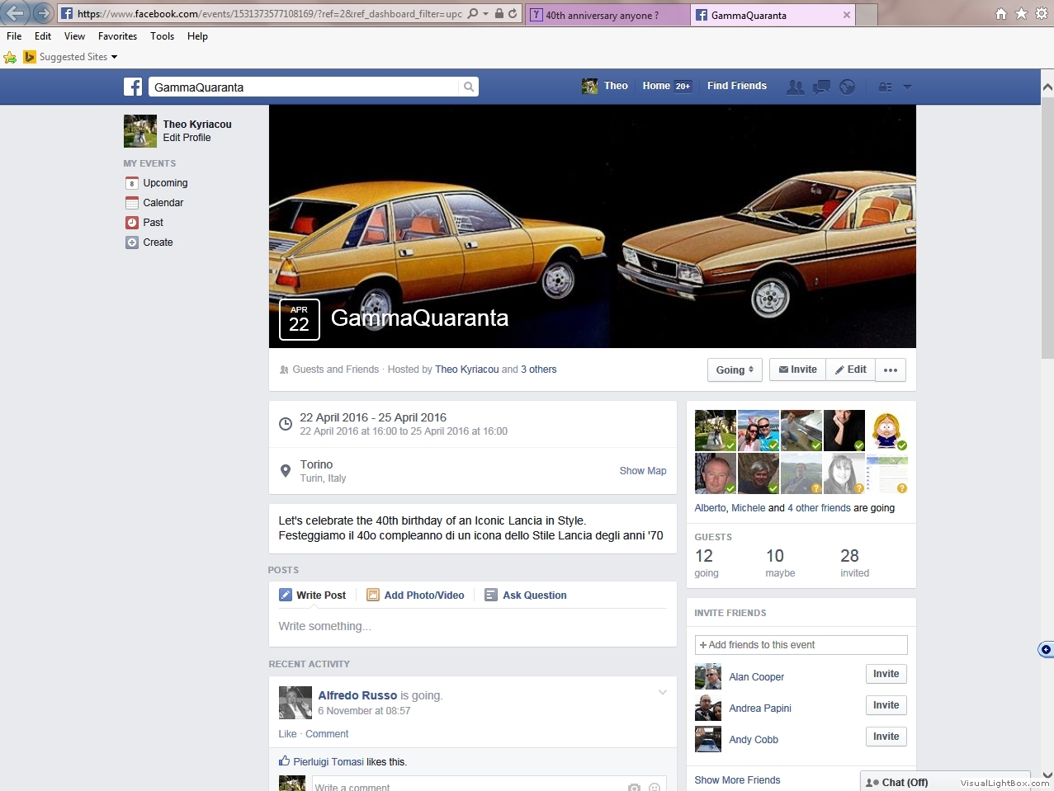The image size is (1054, 791).
Task: Click the Add to Favorites bar star icon
Action: 10,57
